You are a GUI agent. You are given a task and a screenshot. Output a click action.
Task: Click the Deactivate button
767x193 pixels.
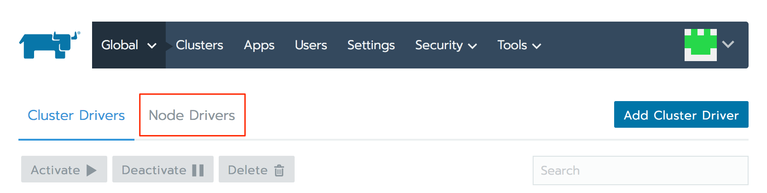pyautogui.click(x=163, y=170)
